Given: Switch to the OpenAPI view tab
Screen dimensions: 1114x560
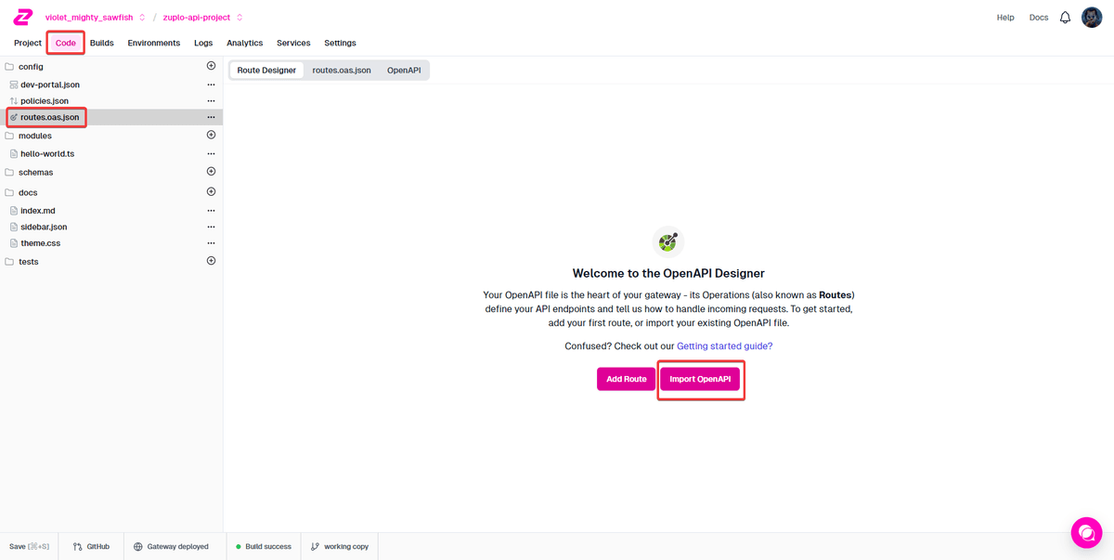Looking at the screenshot, I should coord(404,71).
